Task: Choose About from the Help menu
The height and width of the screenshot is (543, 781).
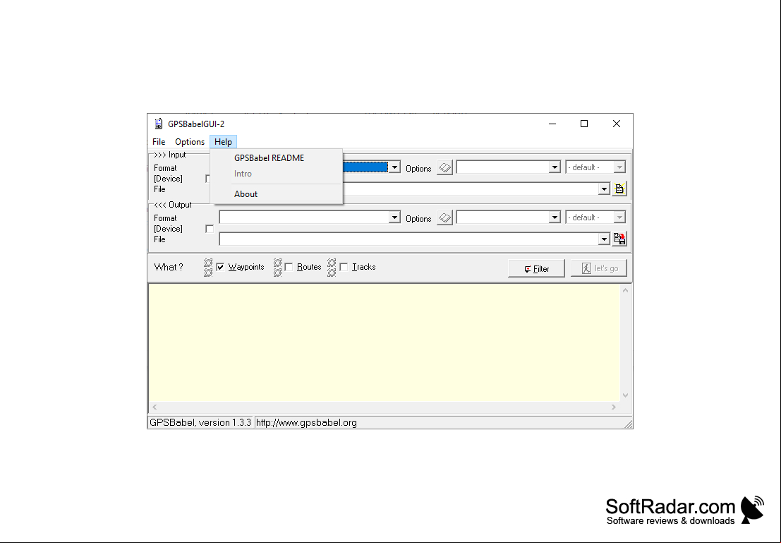Action: 277,194
